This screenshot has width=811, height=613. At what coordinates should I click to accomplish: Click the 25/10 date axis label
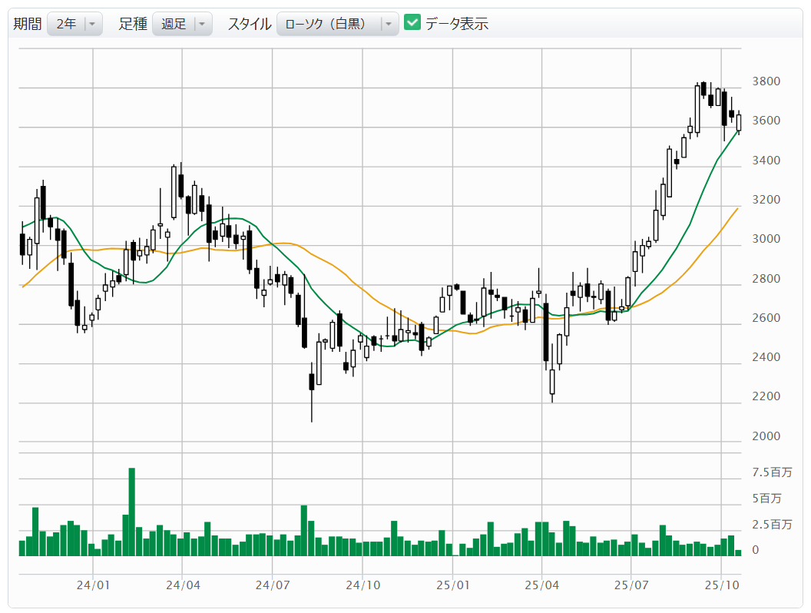[x=721, y=585]
